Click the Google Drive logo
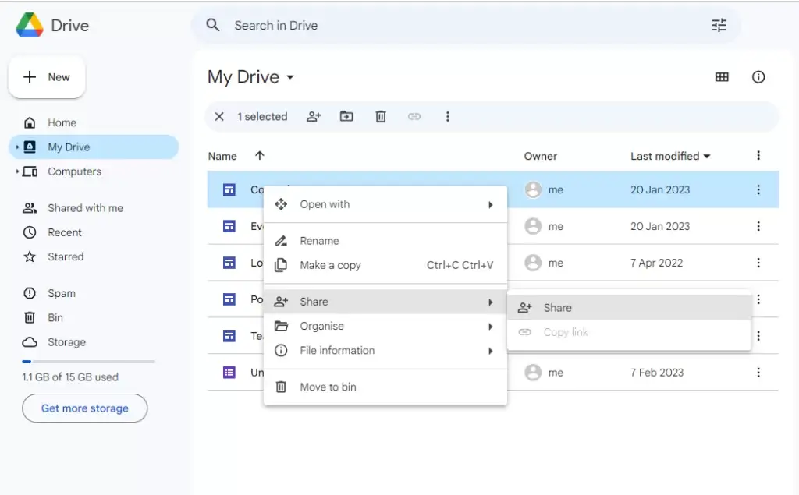This screenshot has height=495, width=799. pos(30,25)
